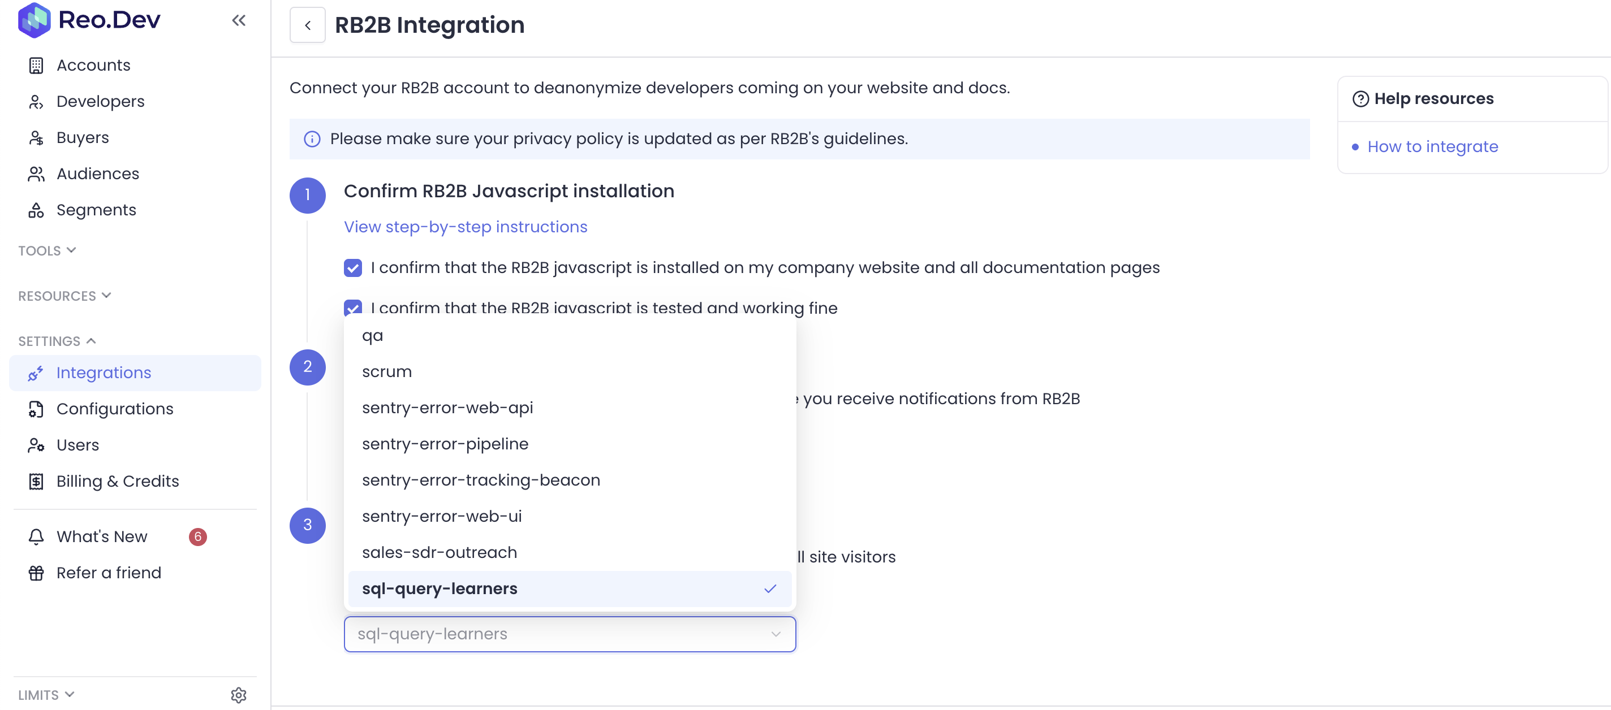Screen dimensions: 1611x710
Task: Click the Billing & Credits receipt icon
Action: pyautogui.click(x=36, y=481)
